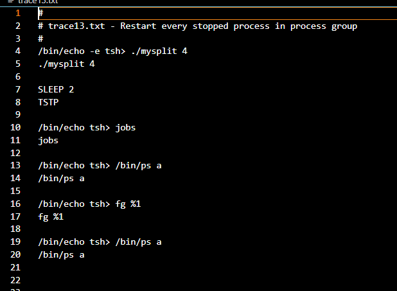
Task: Click line number 5 in gutter
Action: (x=18, y=64)
